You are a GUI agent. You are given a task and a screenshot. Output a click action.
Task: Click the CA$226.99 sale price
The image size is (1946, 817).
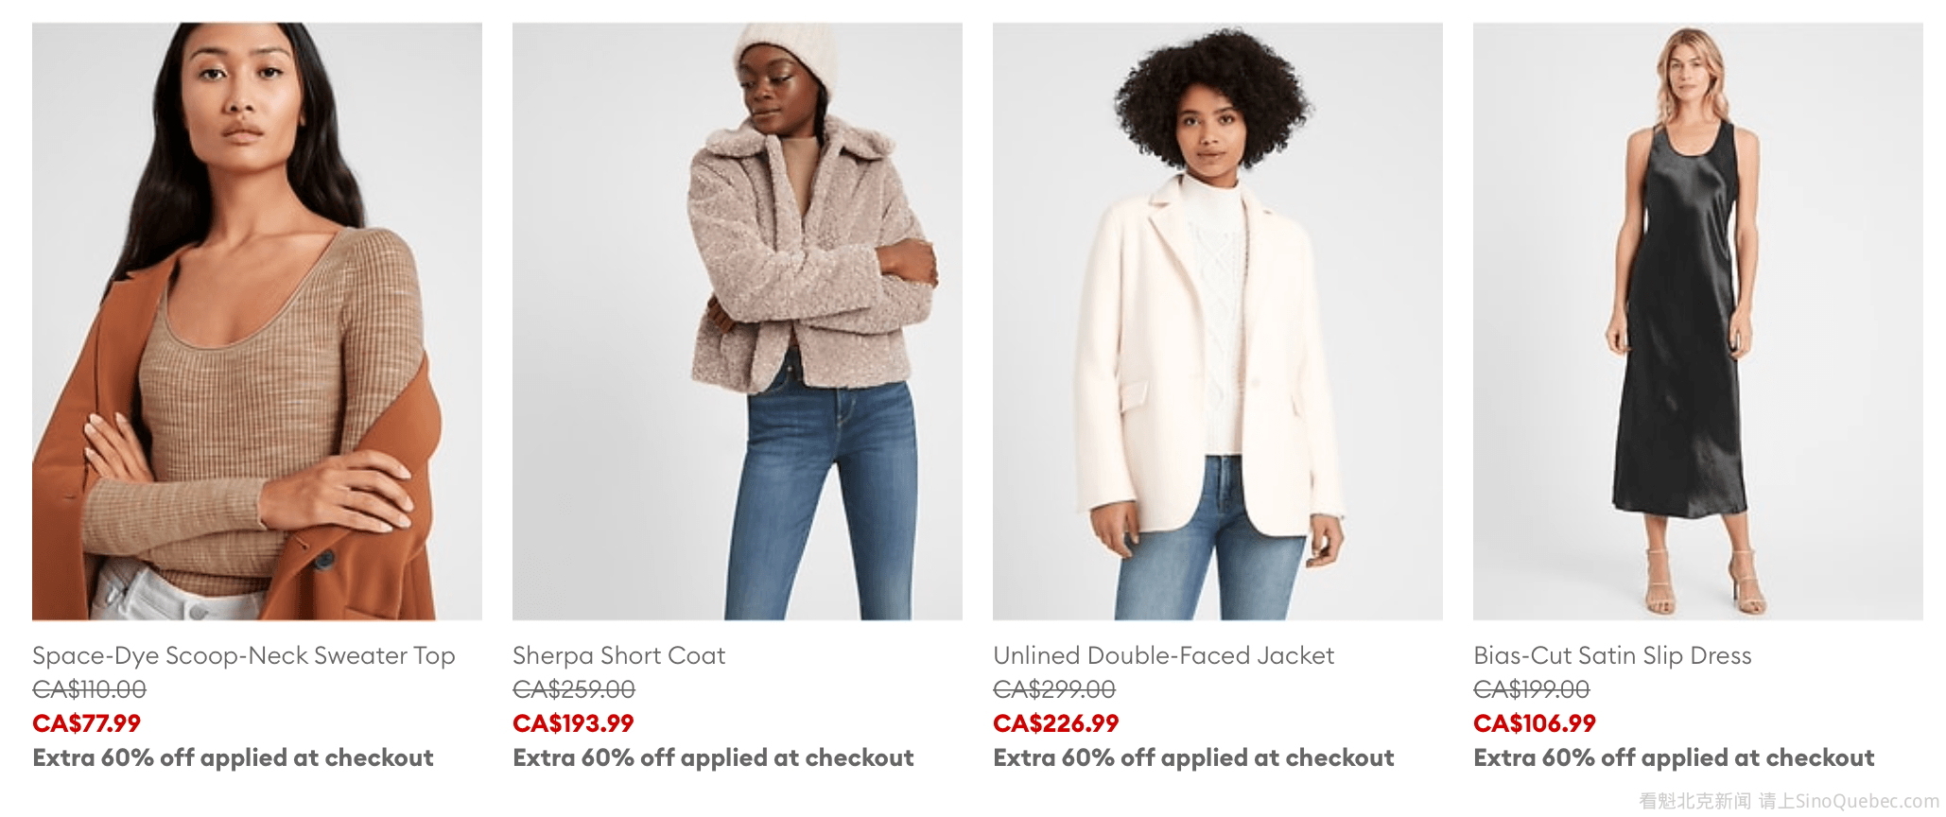pyautogui.click(x=1055, y=723)
